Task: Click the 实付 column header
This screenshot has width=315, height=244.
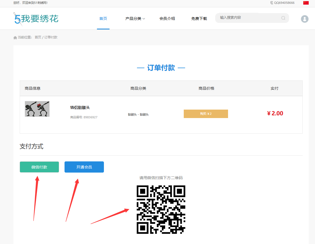Action: tap(275, 88)
